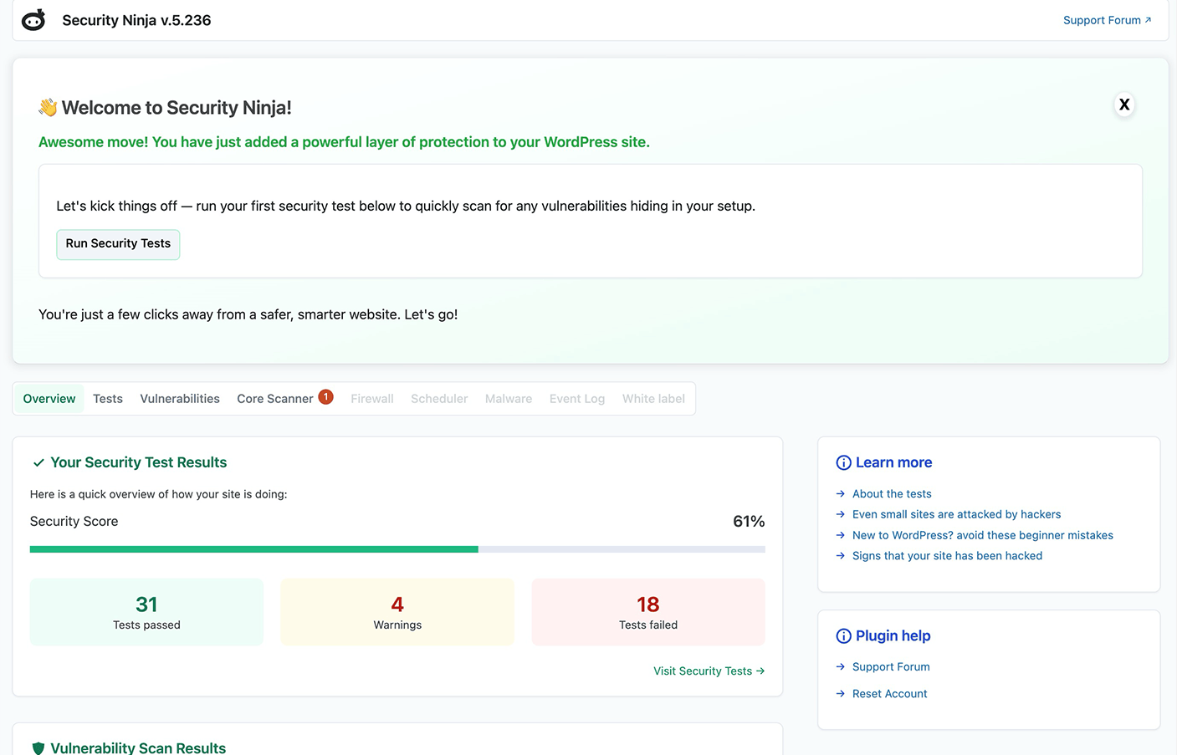Click the checkmark icon beside Security Test Results
This screenshot has width=1177, height=755.
pyautogui.click(x=38, y=462)
